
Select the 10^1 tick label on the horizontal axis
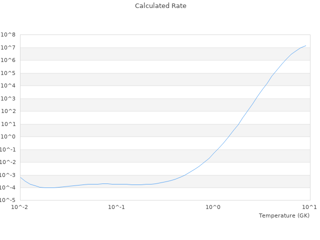[x=310, y=207]
